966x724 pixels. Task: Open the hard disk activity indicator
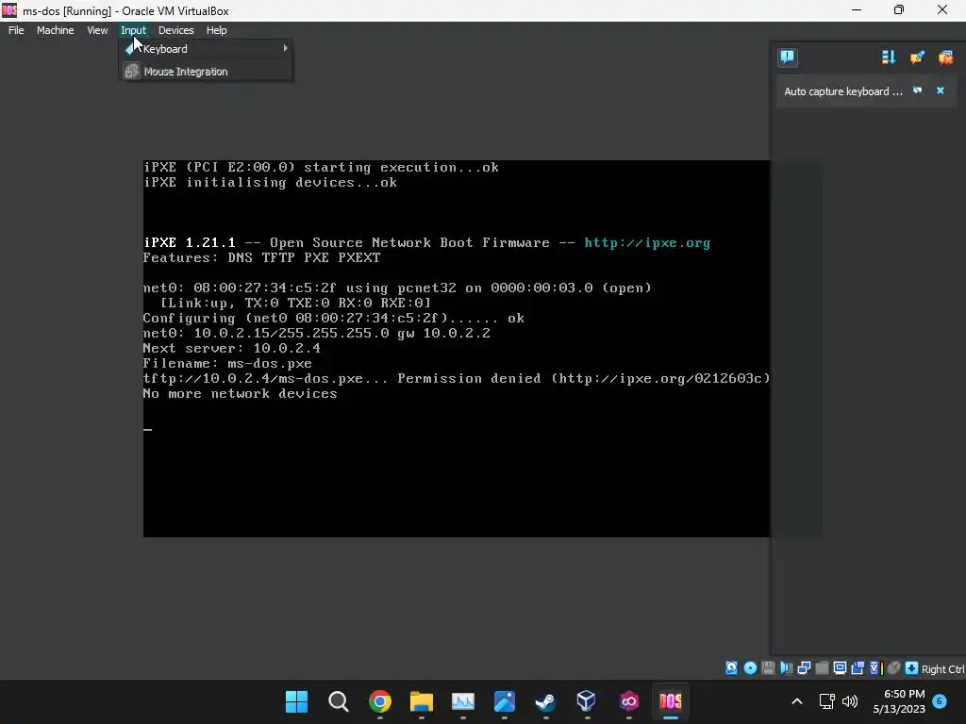pyautogui.click(x=731, y=668)
